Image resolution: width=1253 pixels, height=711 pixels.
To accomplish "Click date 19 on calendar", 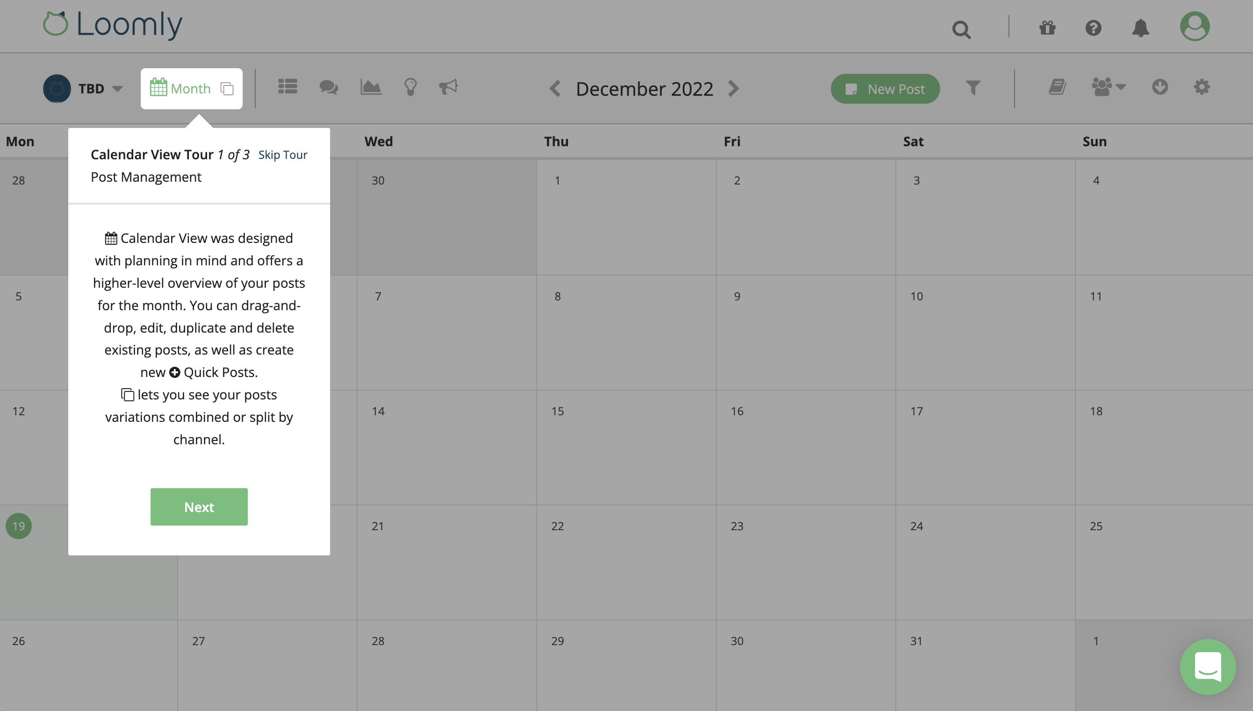I will click(x=17, y=525).
